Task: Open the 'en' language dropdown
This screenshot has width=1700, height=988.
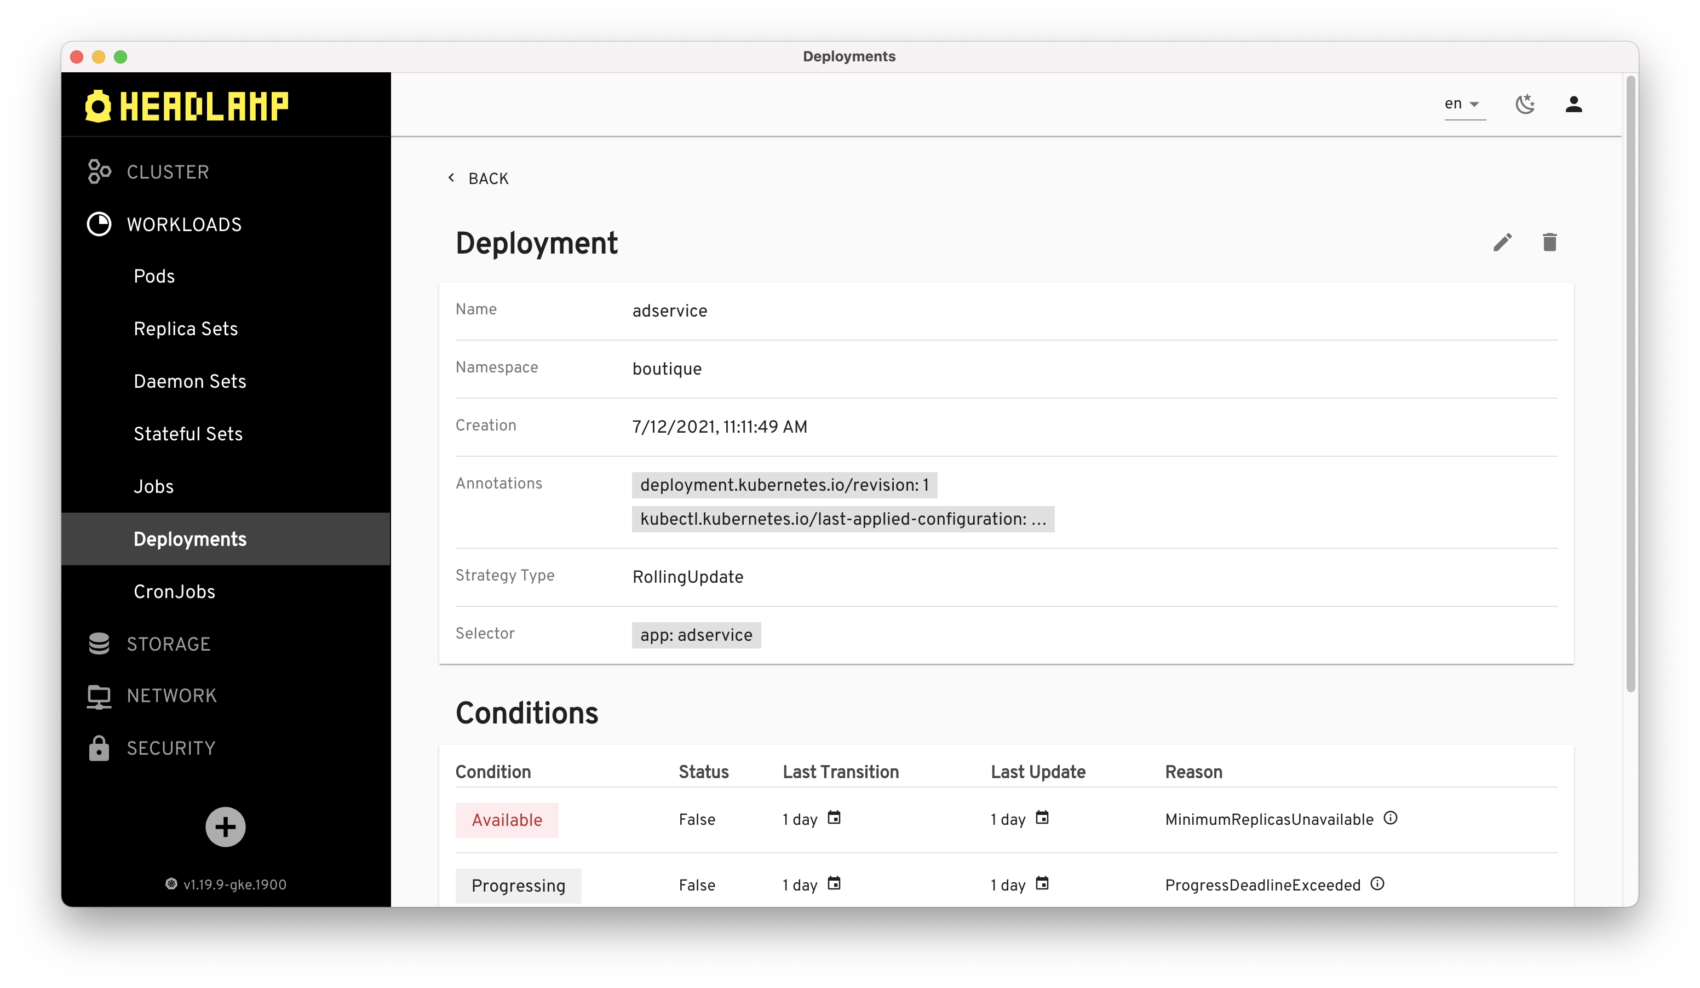Action: 1463,104
